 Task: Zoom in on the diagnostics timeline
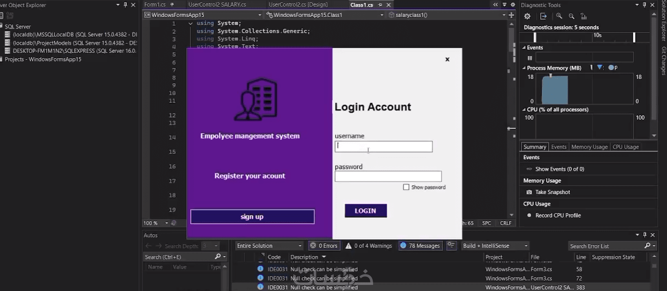point(559,16)
